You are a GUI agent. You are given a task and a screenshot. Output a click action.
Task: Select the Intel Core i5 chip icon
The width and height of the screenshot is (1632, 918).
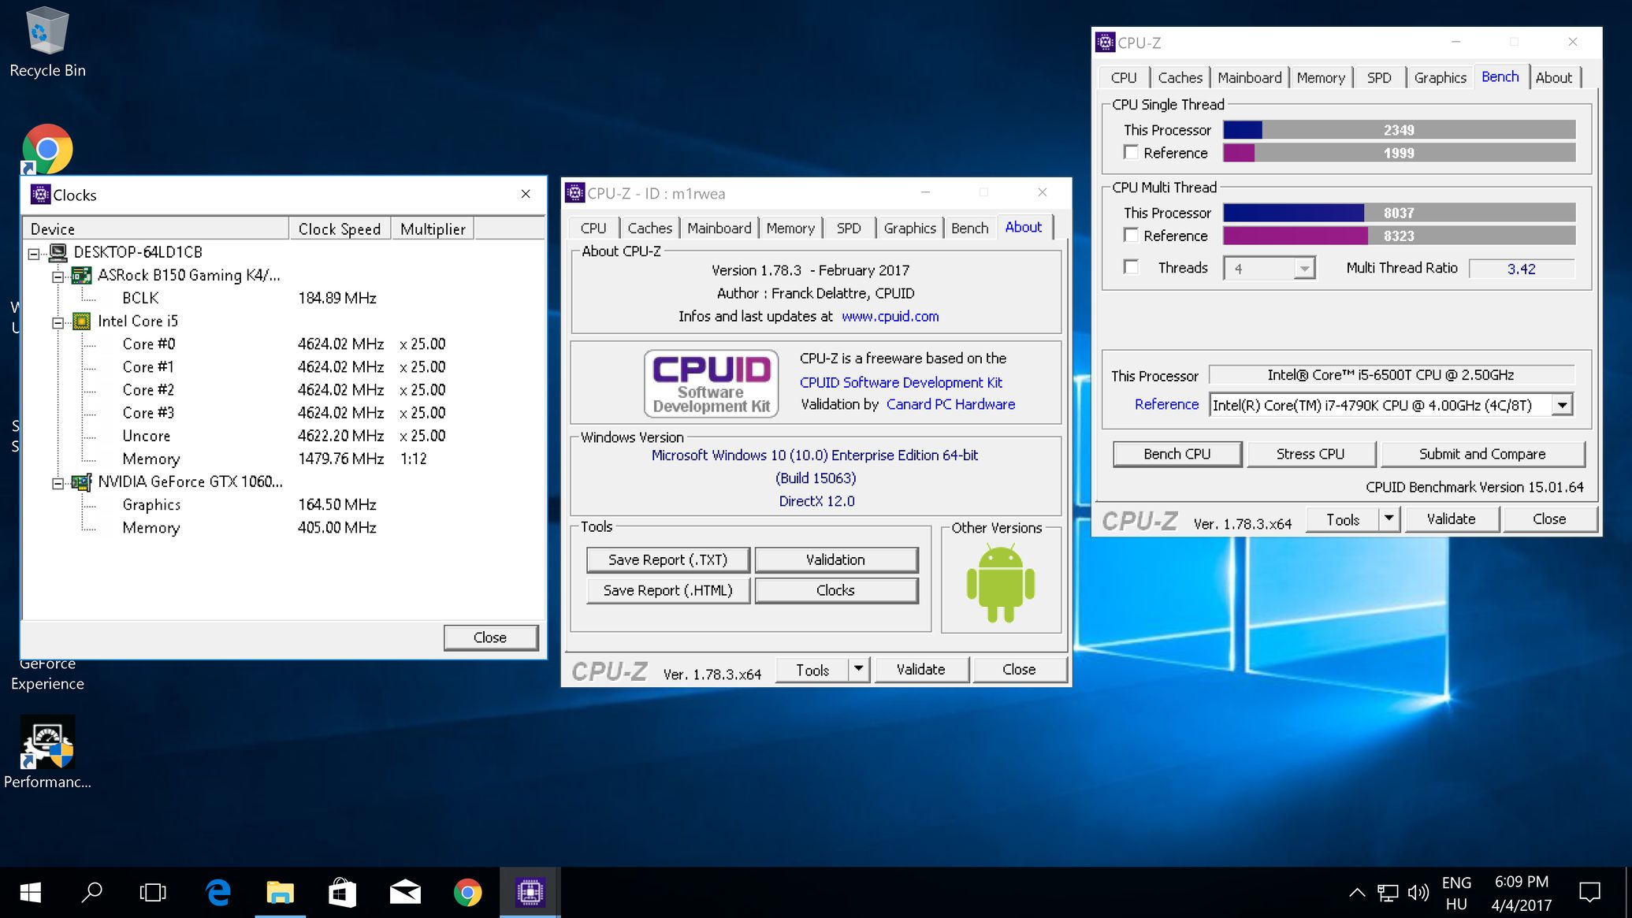pos(81,321)
